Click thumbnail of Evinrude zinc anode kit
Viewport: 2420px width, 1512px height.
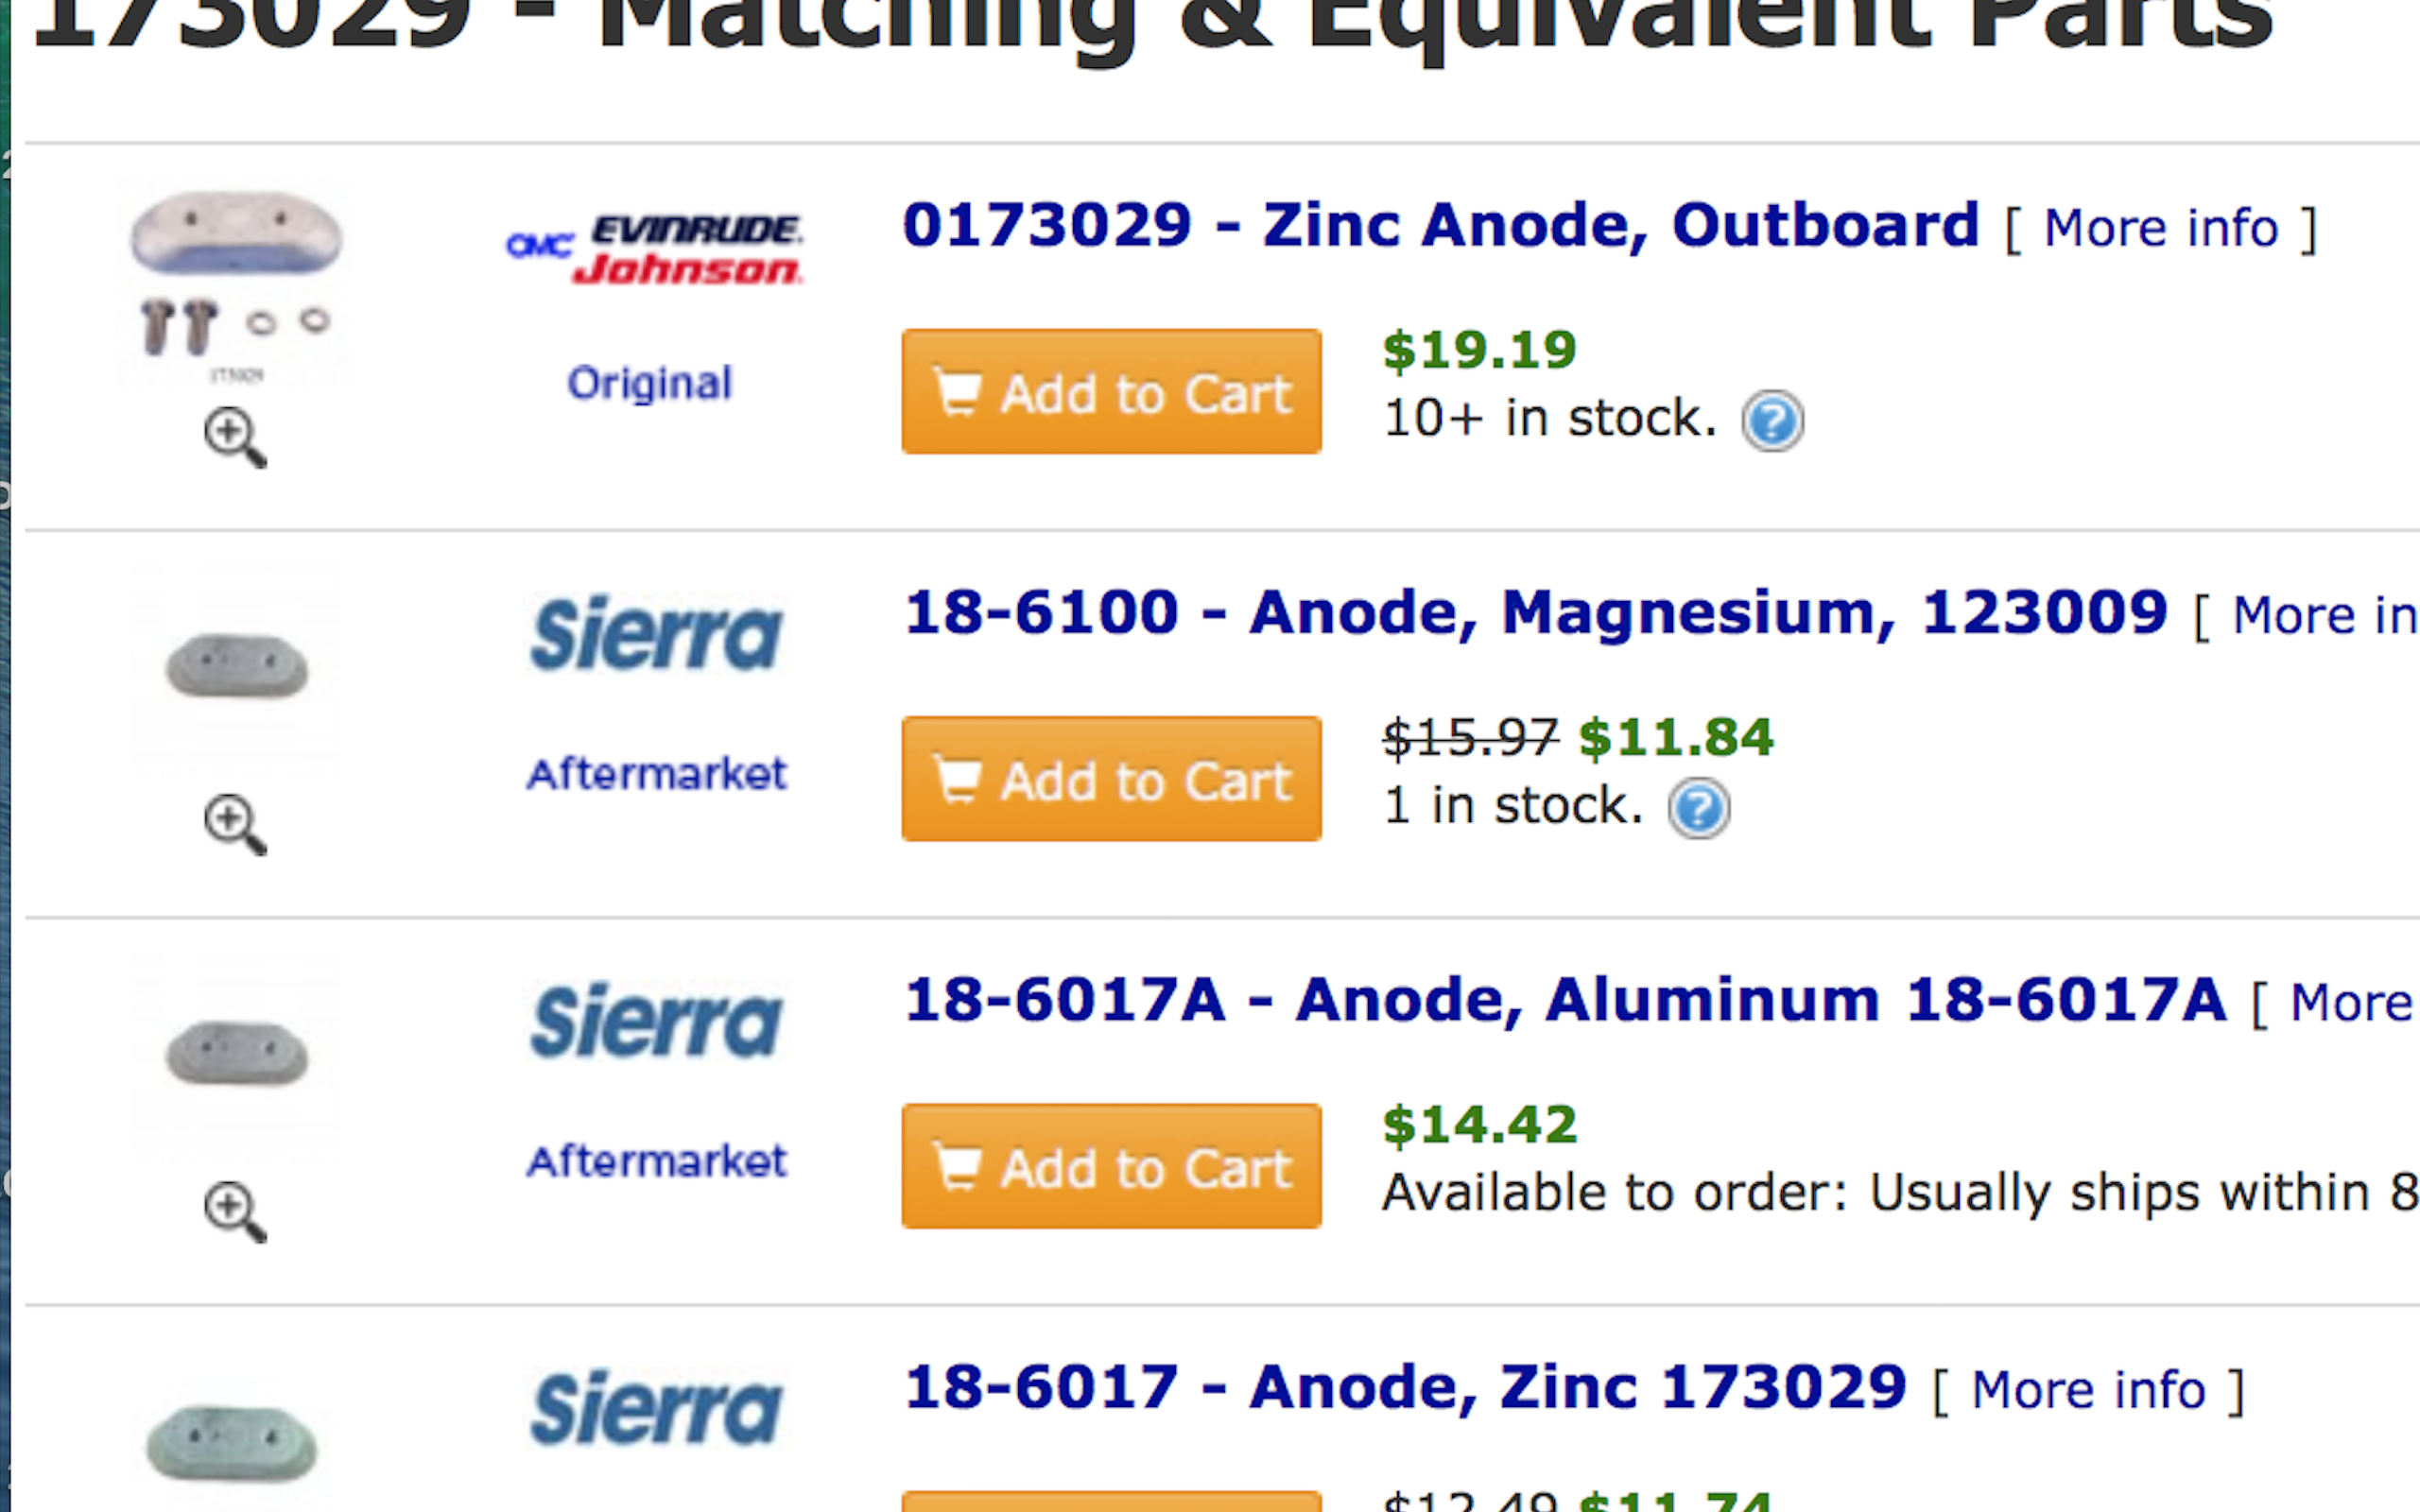tap(235, 285)
